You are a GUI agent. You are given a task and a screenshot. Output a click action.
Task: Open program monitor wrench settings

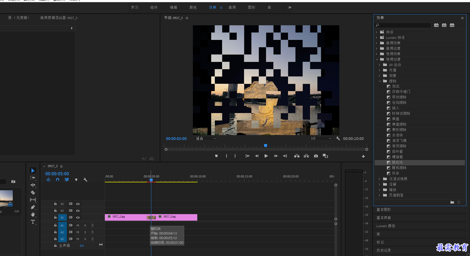pos(338,138)
